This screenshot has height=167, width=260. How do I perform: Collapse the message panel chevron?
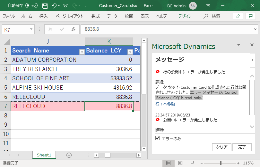253,60
